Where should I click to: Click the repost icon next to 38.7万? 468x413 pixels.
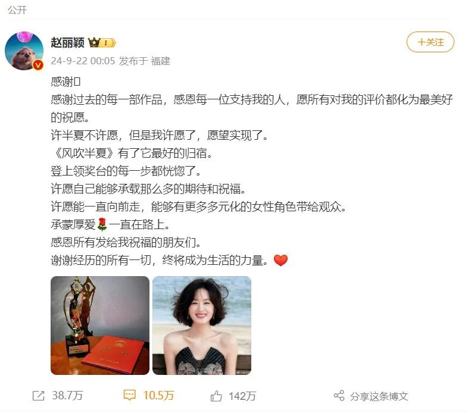(38, 396)
